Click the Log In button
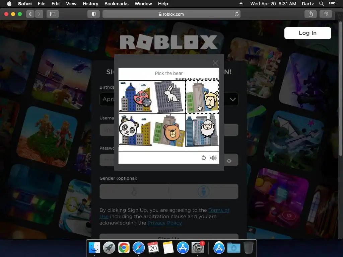343x257 pixels. click(x=307, y=33)
